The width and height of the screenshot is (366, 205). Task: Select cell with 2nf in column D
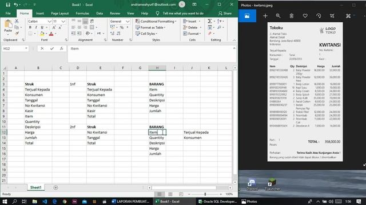(78, 127)
